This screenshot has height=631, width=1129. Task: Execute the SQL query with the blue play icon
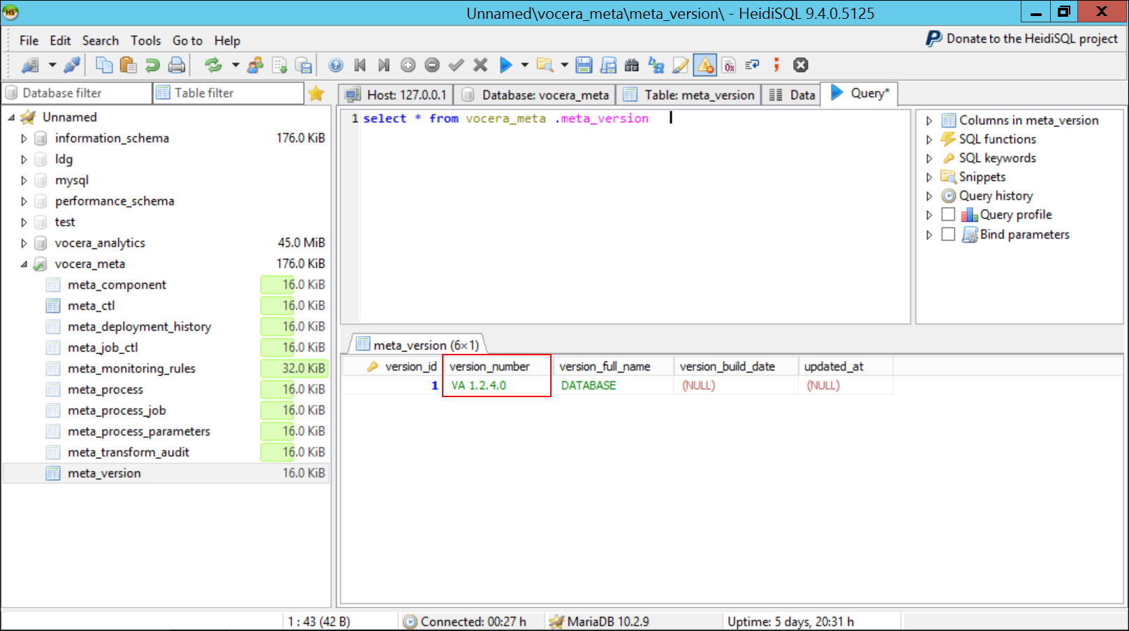coord(506,64)
